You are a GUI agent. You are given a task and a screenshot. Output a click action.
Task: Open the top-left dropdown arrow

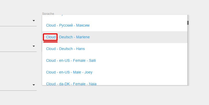pos(34,21)
